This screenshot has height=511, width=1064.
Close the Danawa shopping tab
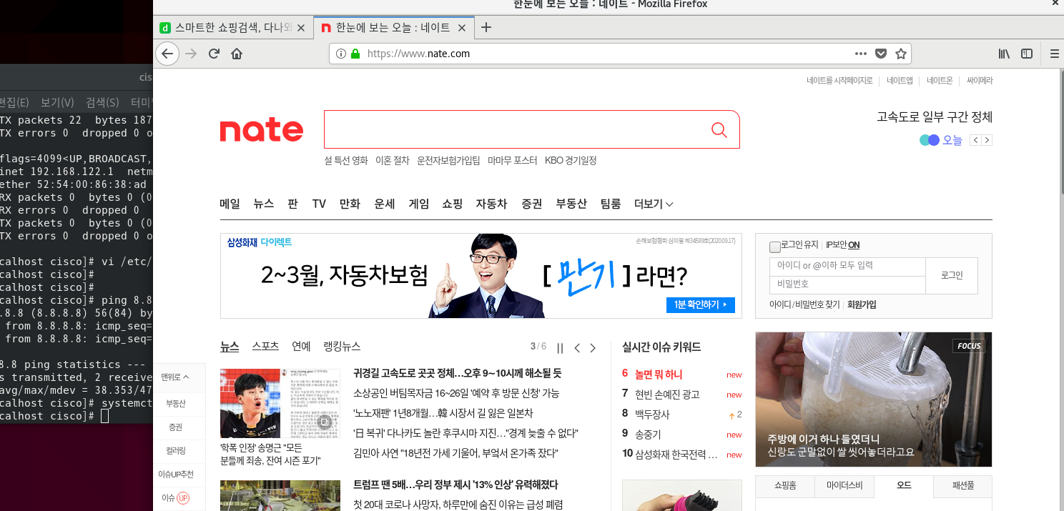coord(301,28)
